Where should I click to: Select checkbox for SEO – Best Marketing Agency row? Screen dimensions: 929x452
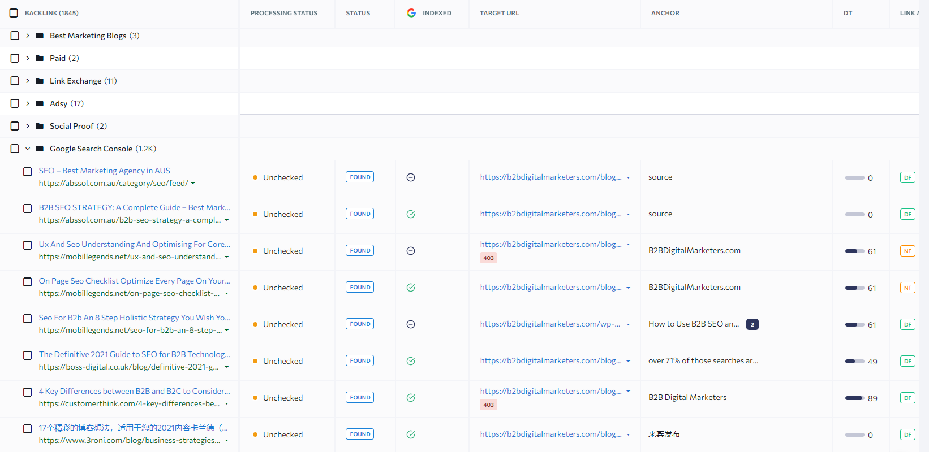[x=27, y=172]
